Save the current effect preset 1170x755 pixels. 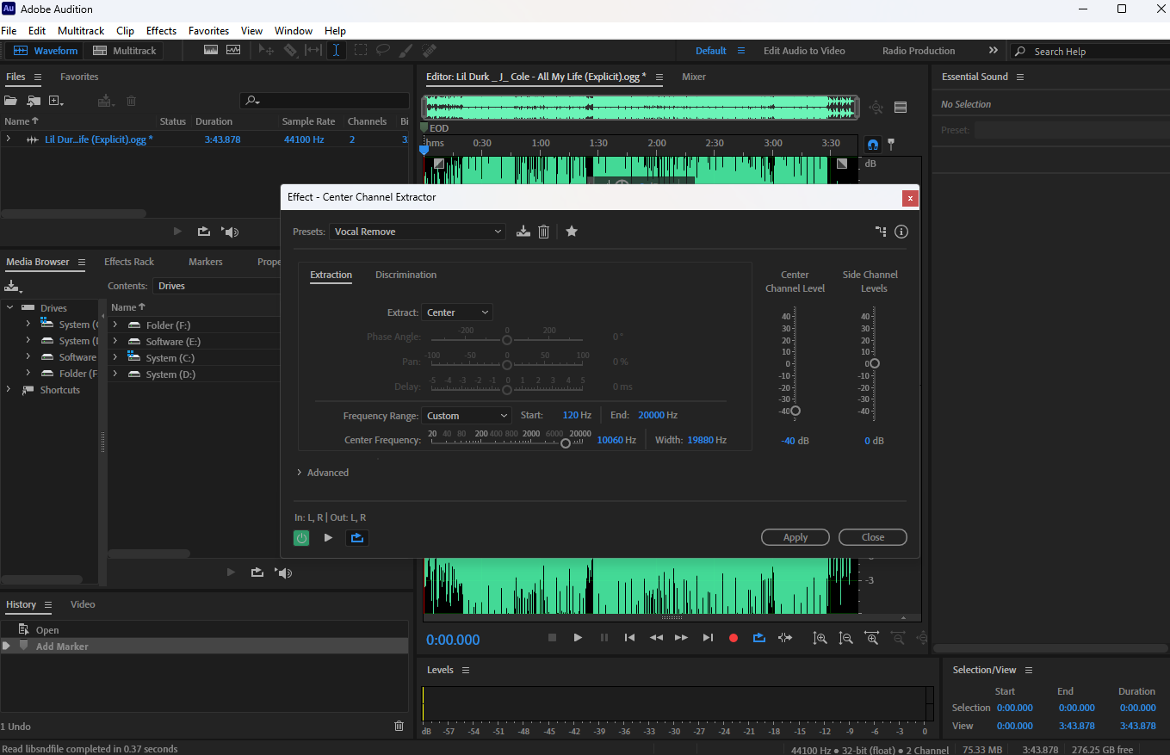click(523, 232)
